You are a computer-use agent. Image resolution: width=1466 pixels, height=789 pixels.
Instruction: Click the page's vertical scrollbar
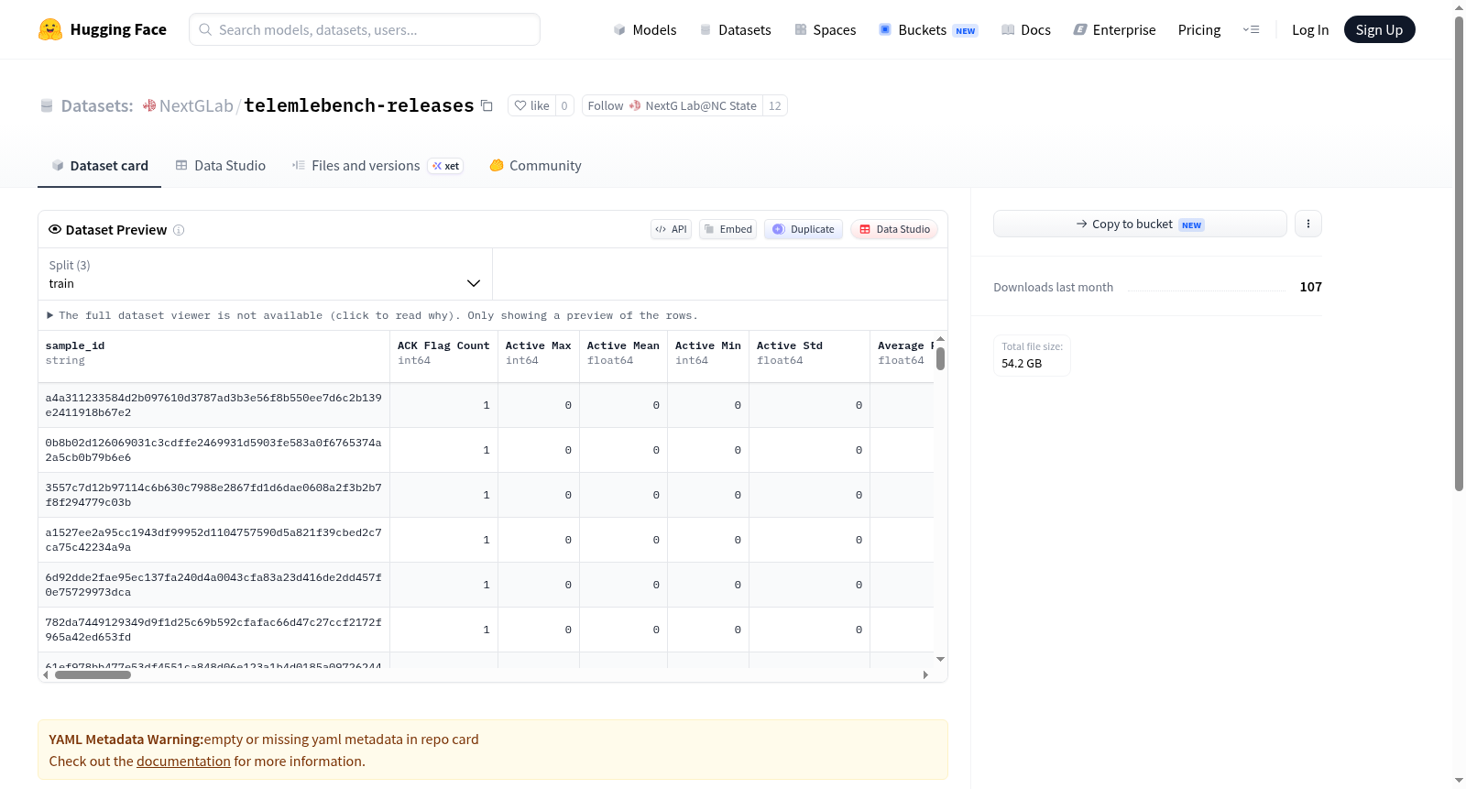coord(1459,254)
